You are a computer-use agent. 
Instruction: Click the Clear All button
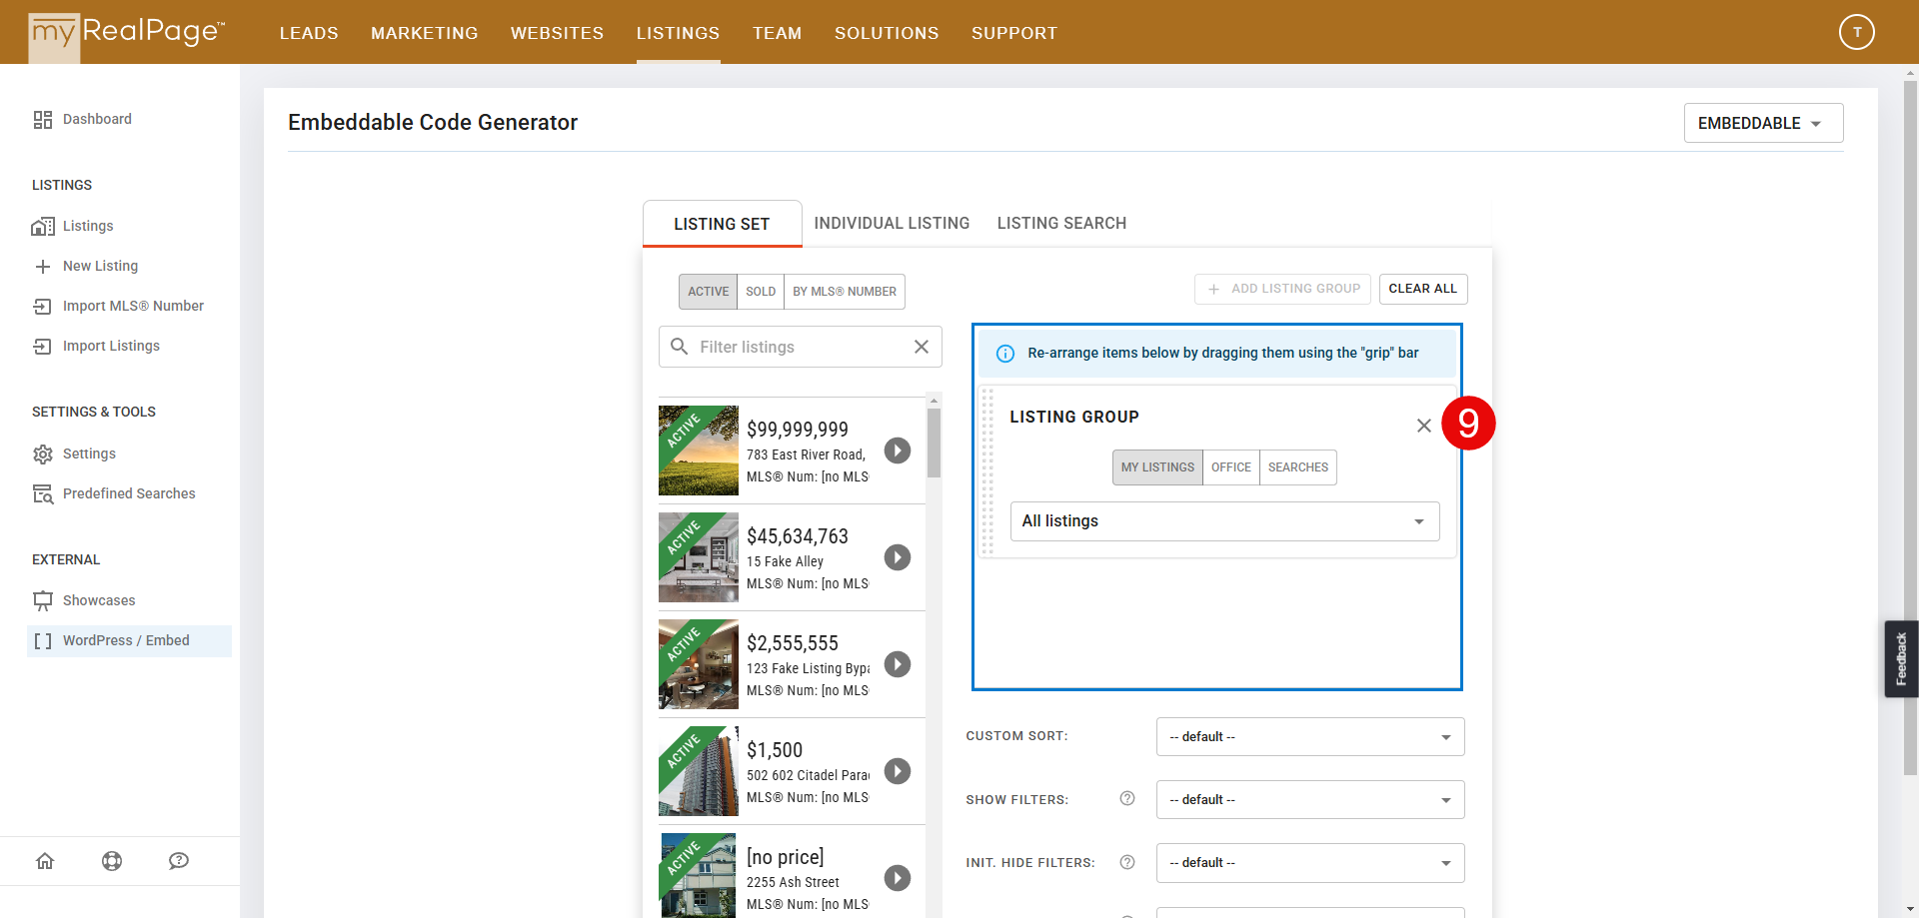tap(1423, 289)
